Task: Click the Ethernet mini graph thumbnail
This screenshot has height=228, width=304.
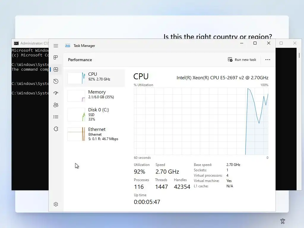Action: [76, 134]
